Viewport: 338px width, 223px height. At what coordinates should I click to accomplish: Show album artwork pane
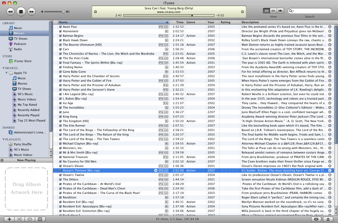pos(40,219)
